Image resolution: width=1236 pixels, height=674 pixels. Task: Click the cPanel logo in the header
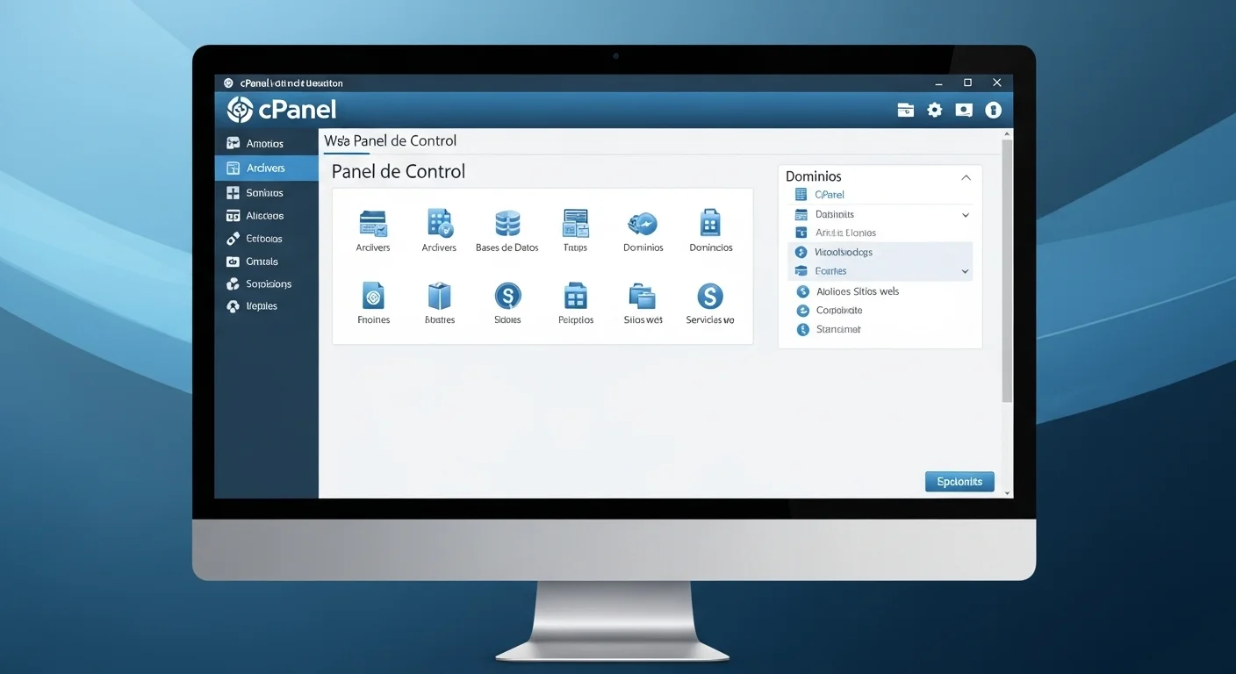(282, 110)
